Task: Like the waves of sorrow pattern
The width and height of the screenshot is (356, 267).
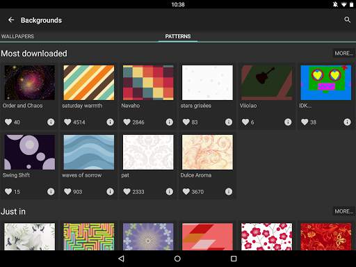Action: (67, 191)
